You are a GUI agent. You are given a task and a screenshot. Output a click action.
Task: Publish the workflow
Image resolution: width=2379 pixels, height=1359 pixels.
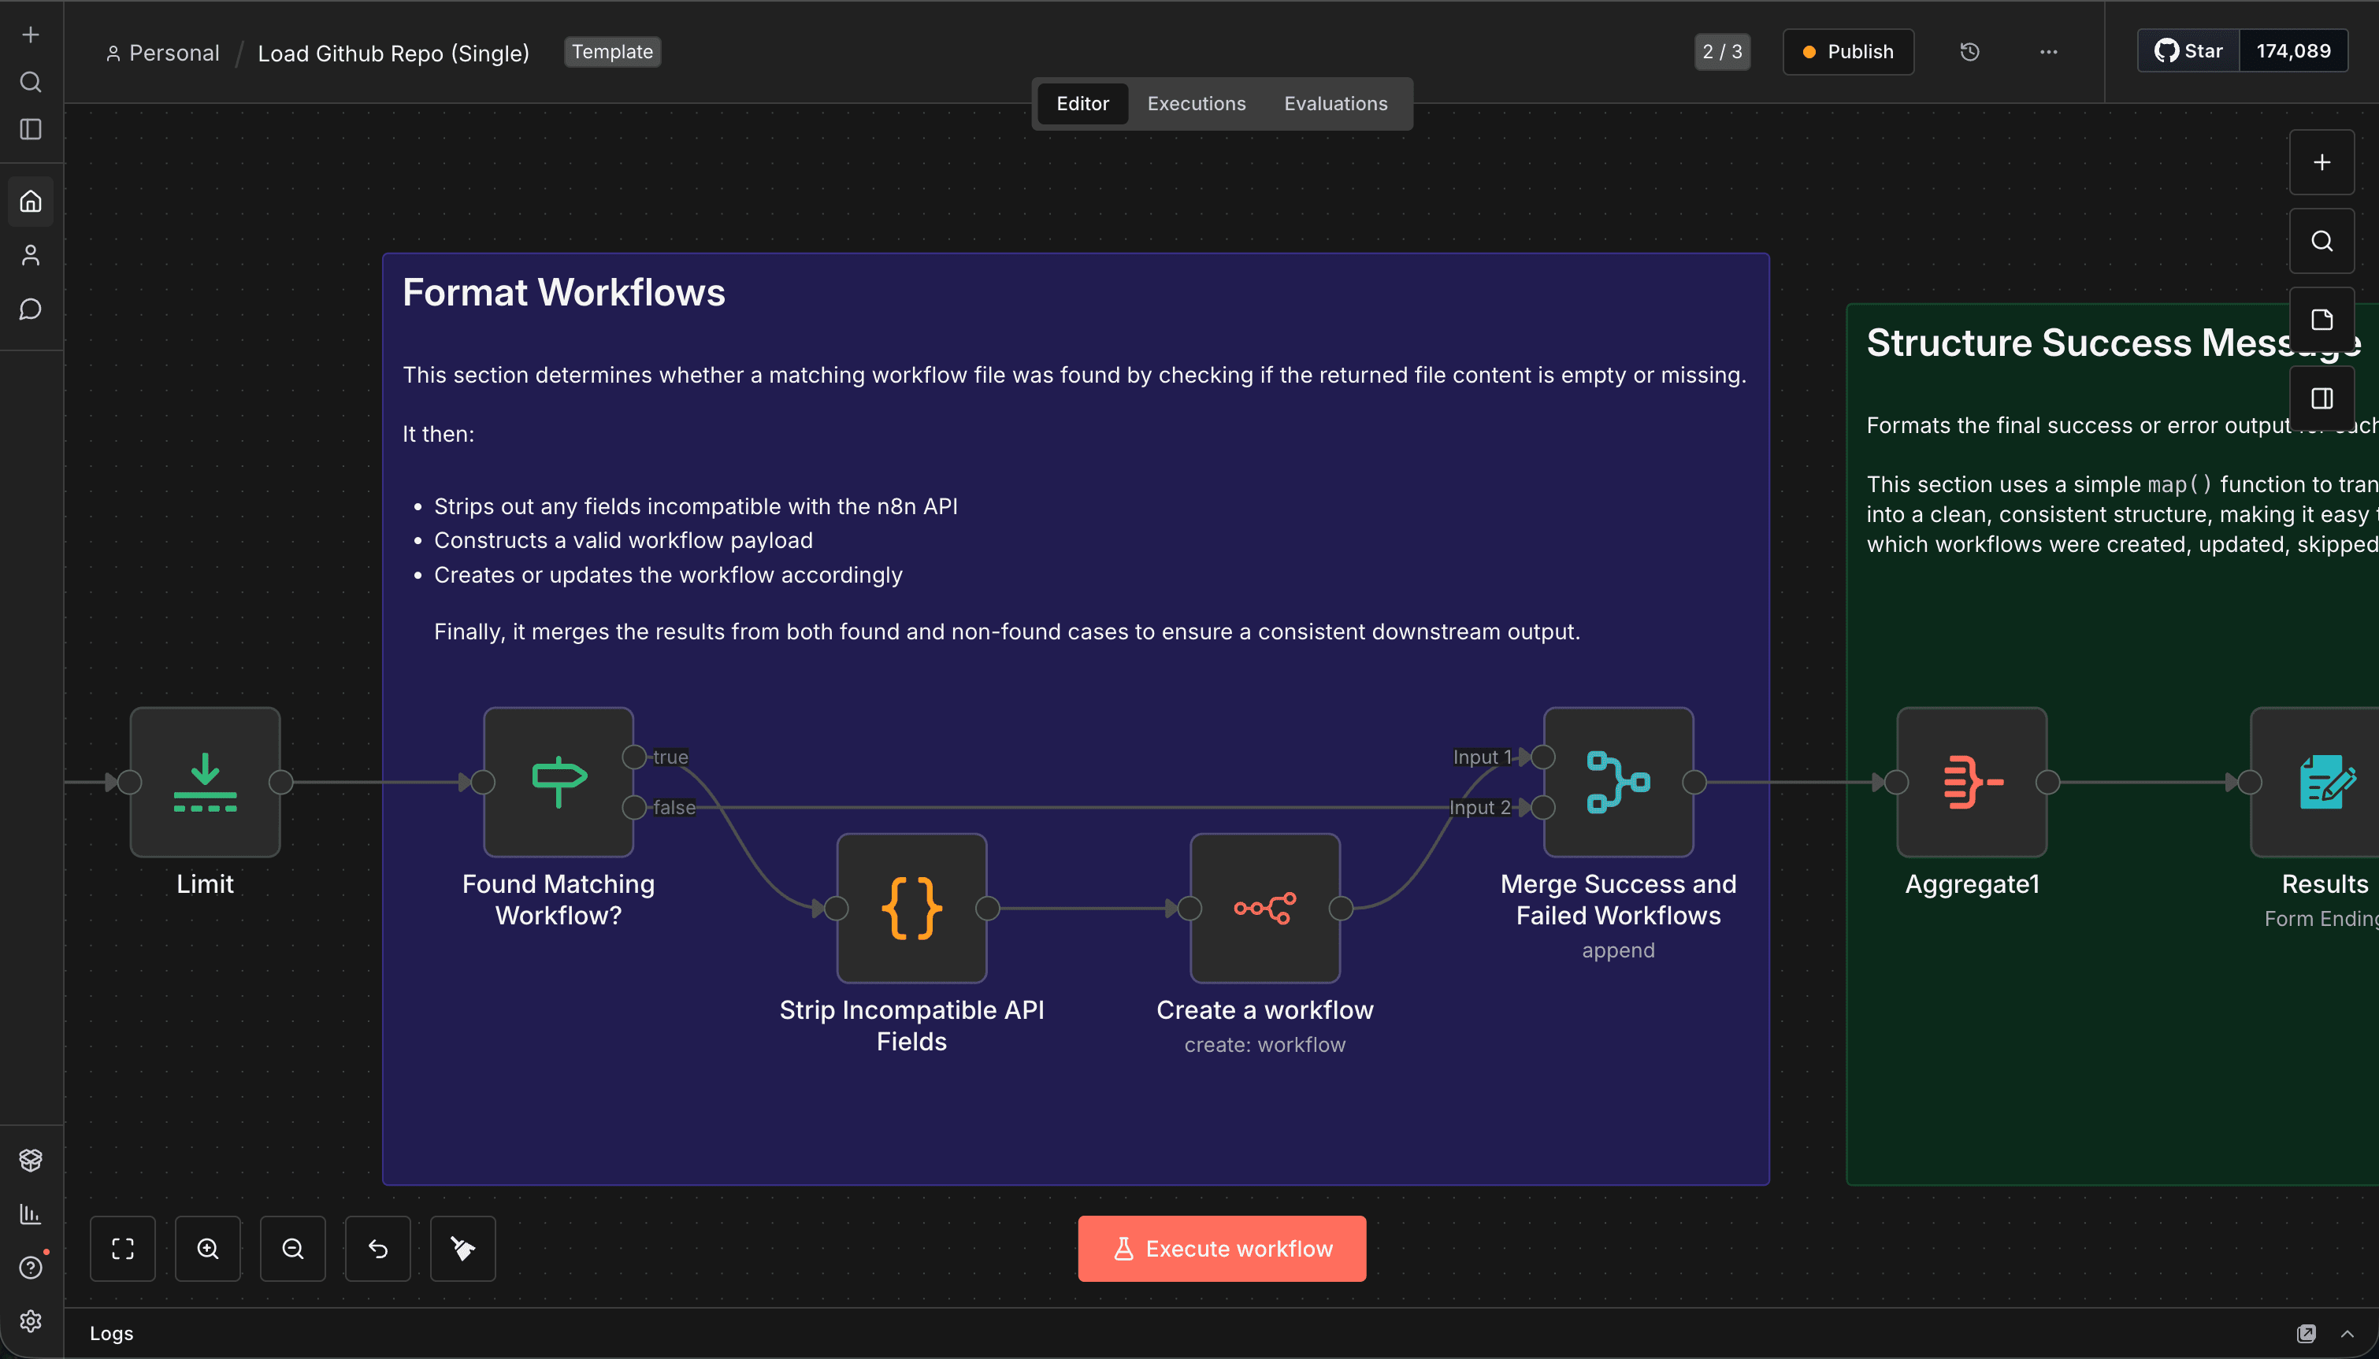[x=1848, y=51]
